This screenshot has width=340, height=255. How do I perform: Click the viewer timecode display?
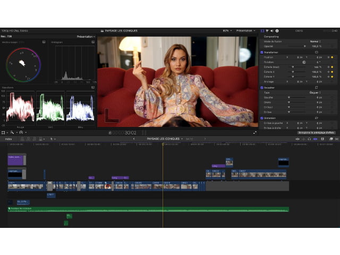(124, 133)
